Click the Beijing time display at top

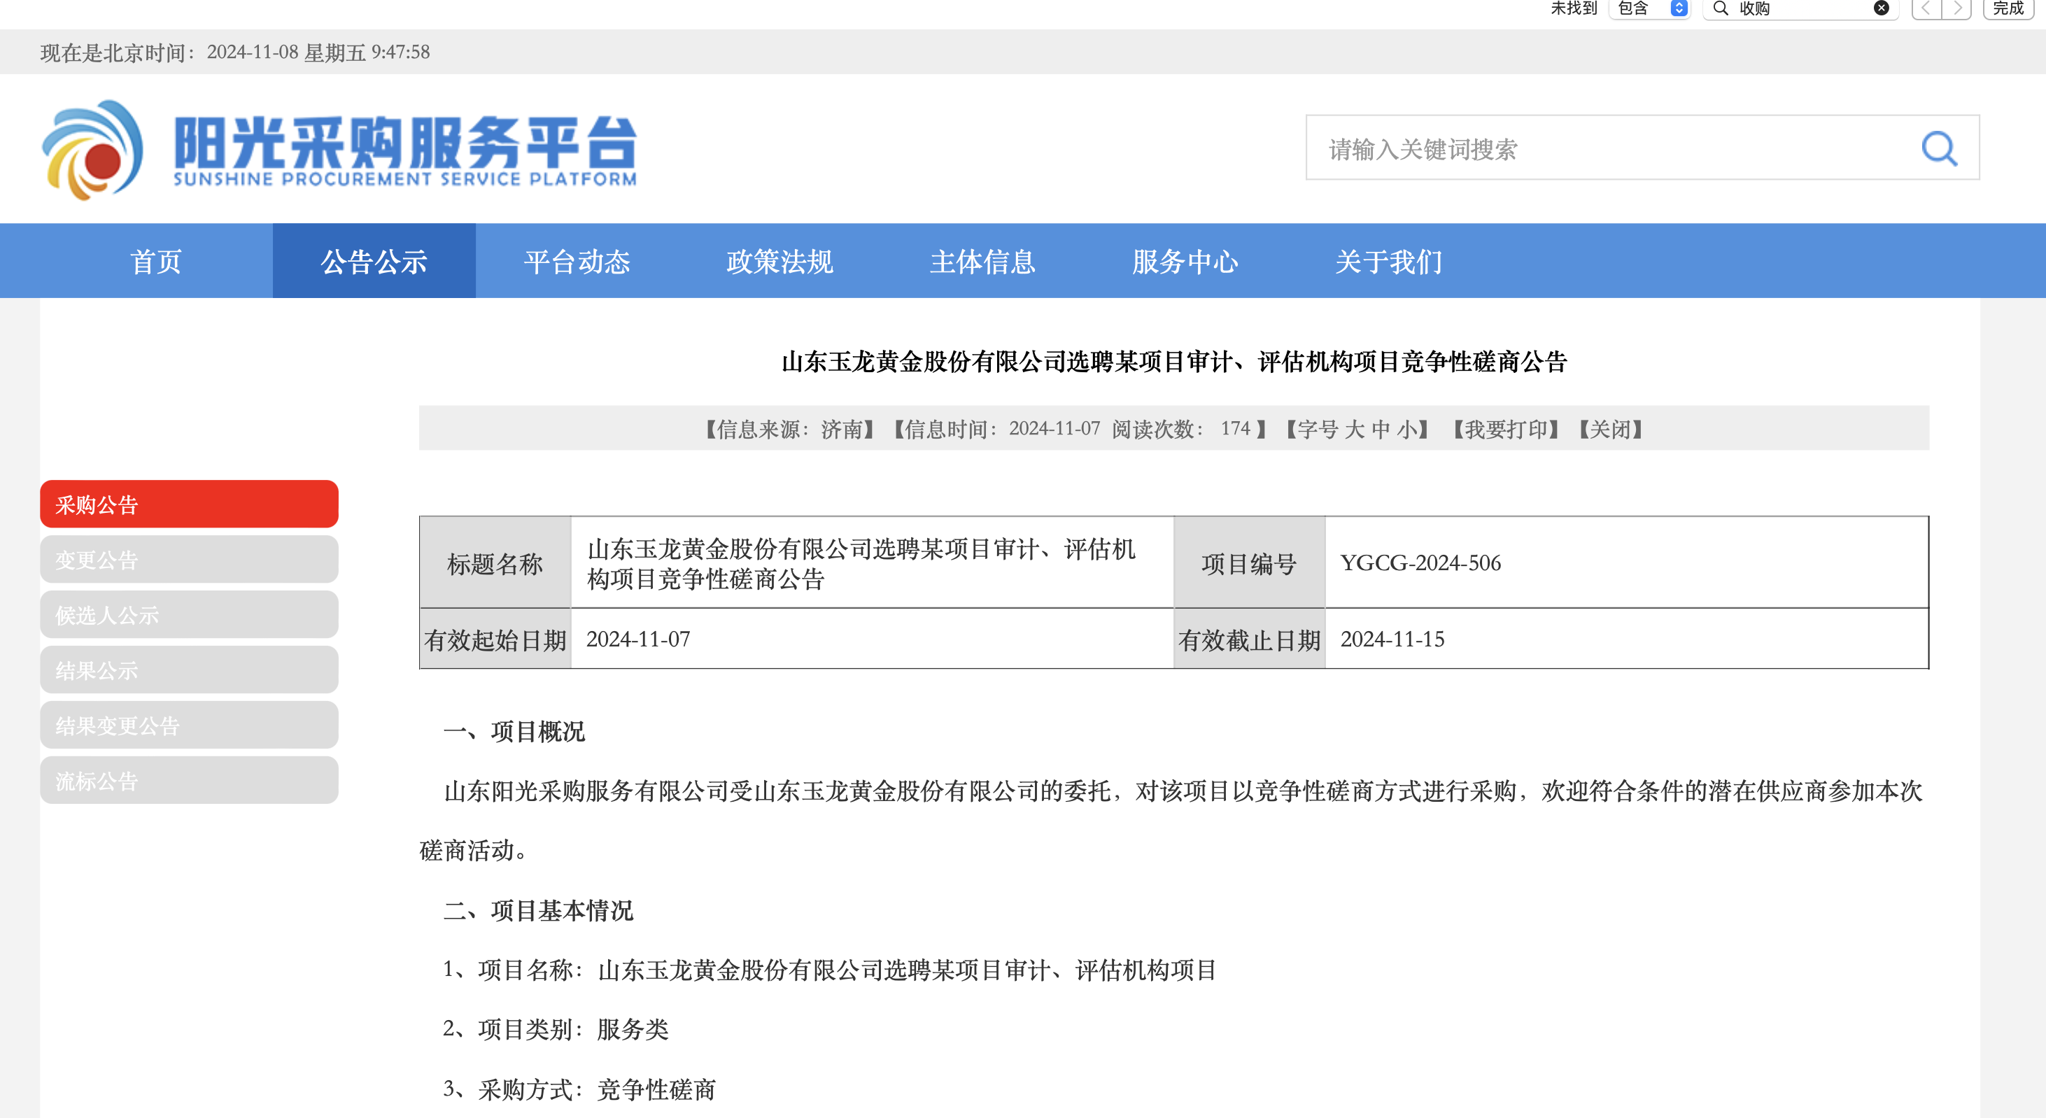(235, 52)
